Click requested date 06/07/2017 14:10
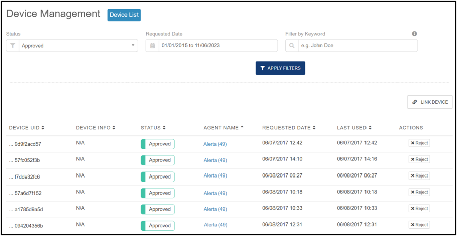The width and height of the screenshot is (457, 236). (283, 159)
